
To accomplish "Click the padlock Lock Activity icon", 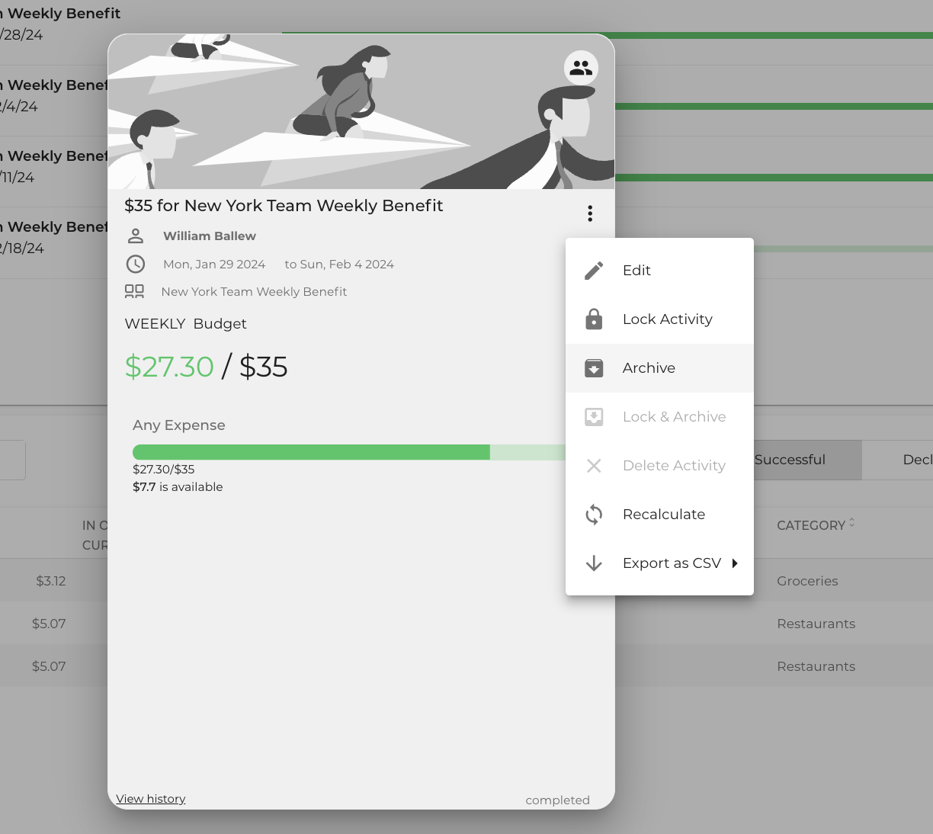I will [594, 319].
